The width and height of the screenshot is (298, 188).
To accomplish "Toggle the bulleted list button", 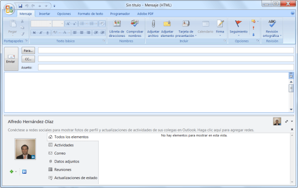I will pos(83,24).
